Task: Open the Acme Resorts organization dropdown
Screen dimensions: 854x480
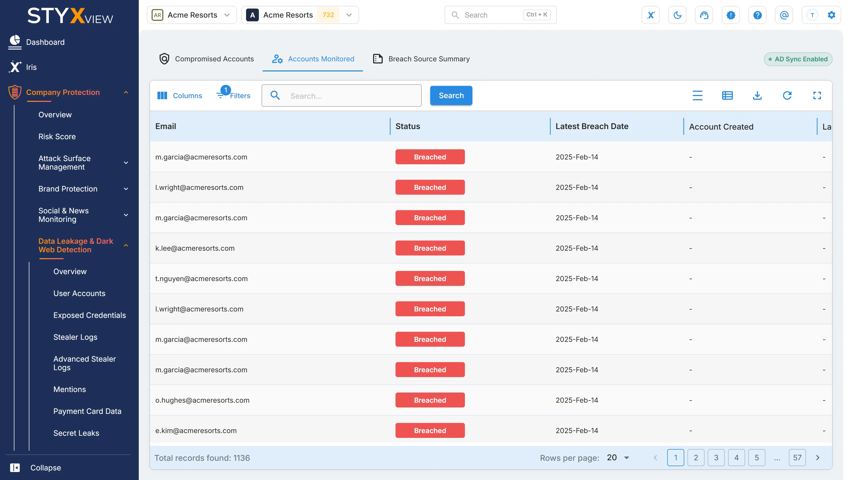Action: pyautogui.click(x=192, y=15)
